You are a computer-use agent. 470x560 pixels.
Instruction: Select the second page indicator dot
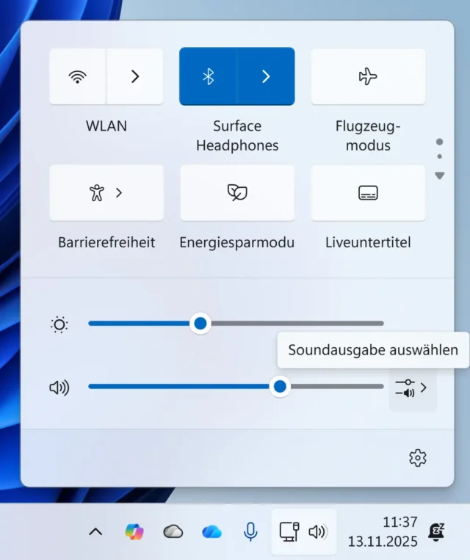(x=440, y=156)
